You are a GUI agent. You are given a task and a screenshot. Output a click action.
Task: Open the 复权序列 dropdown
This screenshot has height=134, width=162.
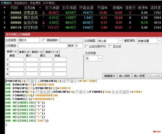(x=159, y=41)
